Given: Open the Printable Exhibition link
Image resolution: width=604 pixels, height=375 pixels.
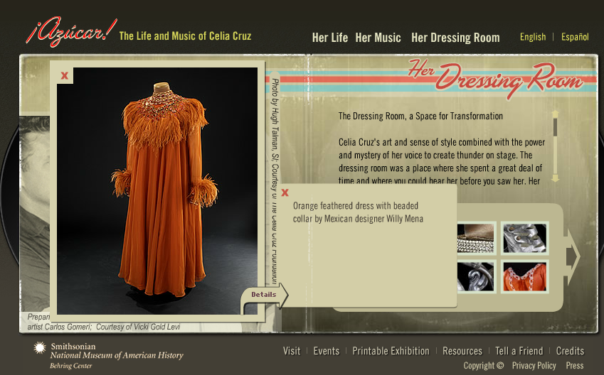Looking at the screenshot, I should coord(391,351).
